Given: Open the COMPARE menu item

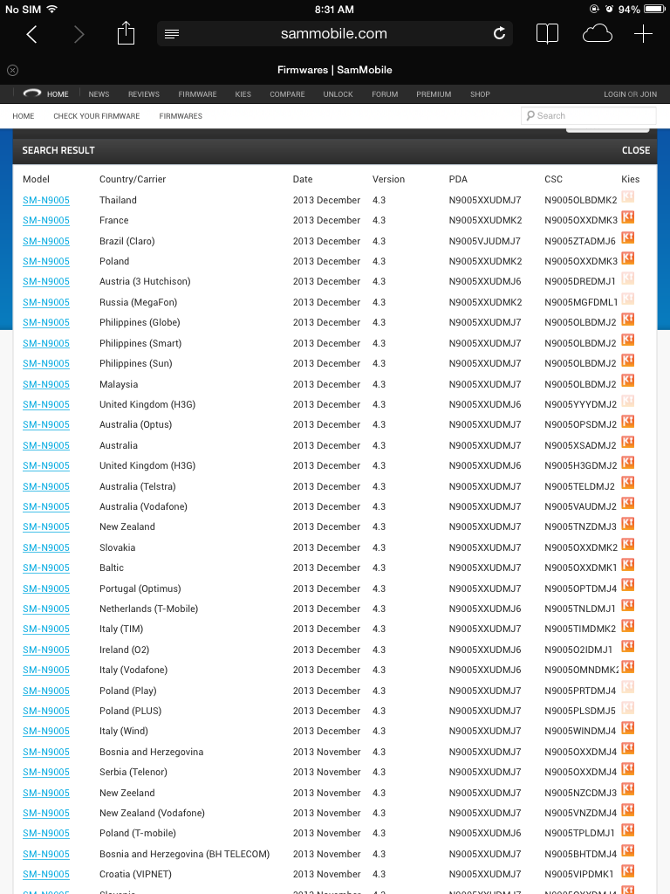Looking at the screenshot, I should click(x=287, y=94).
